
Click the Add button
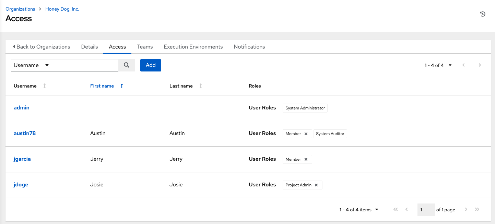[x=150, y=65]
